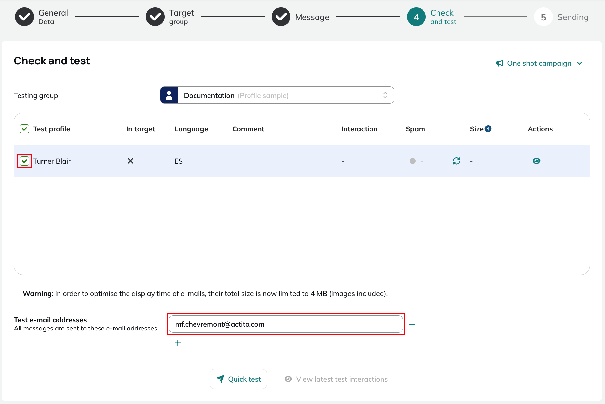Preview message for Turner Blair

536,161
